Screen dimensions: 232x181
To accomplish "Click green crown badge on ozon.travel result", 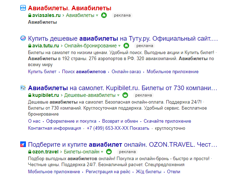I will 109,152.
